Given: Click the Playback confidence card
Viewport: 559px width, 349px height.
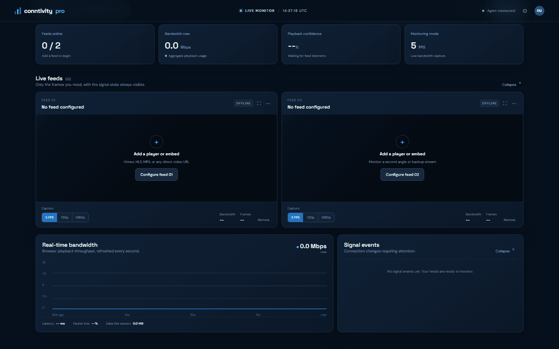Looking at the screenshot, I should point(341,44).
